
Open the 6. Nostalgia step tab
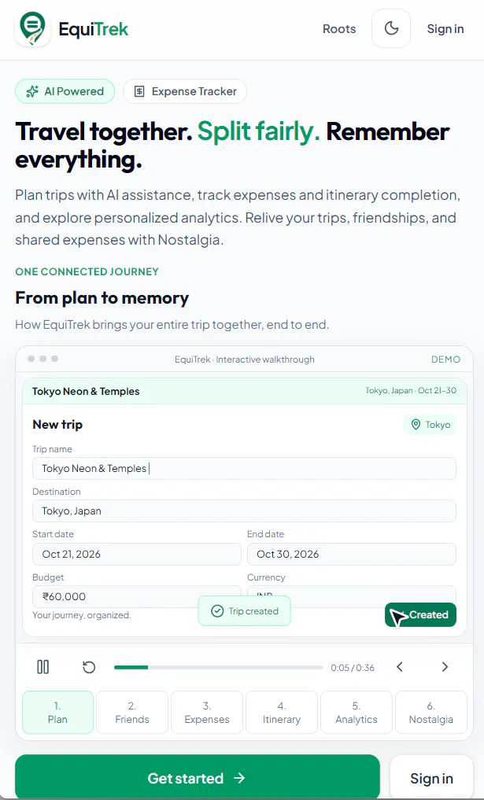click(431, 712)
